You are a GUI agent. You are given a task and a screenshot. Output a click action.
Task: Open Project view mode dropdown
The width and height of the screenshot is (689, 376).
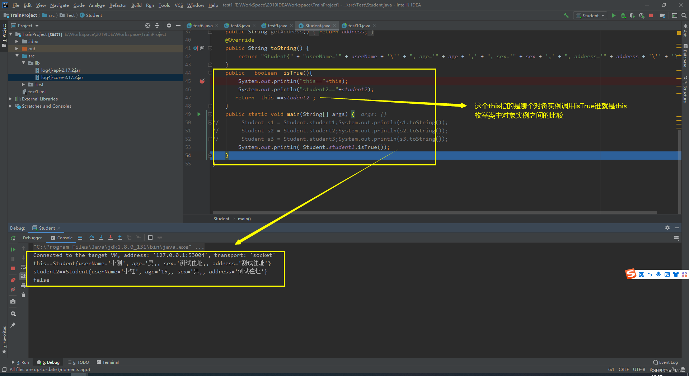coord(25,25)
